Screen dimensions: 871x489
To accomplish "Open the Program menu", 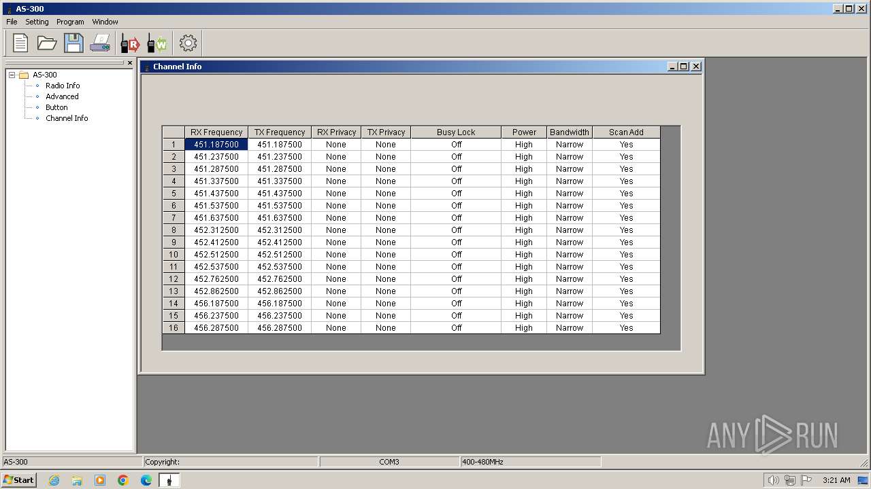I will coord(70,22).
